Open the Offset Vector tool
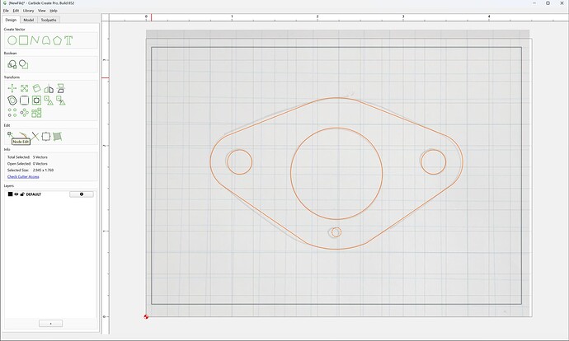 point(12,100)
